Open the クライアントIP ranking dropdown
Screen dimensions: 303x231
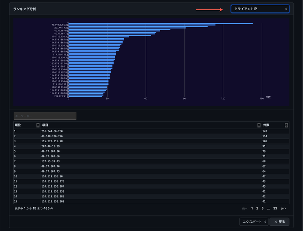coord(260,9)
